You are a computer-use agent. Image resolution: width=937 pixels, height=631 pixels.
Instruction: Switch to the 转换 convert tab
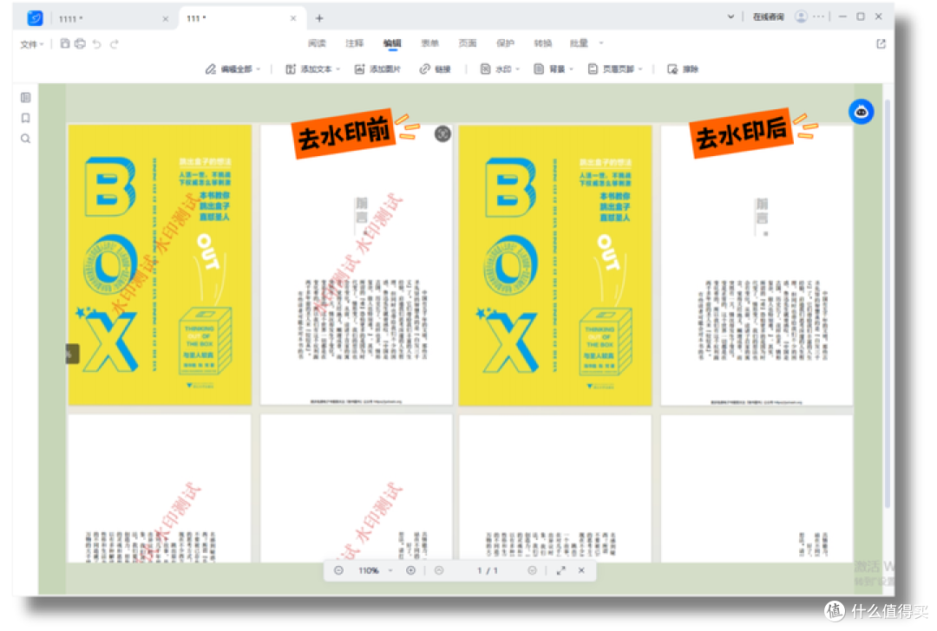(x=542, y=43)
